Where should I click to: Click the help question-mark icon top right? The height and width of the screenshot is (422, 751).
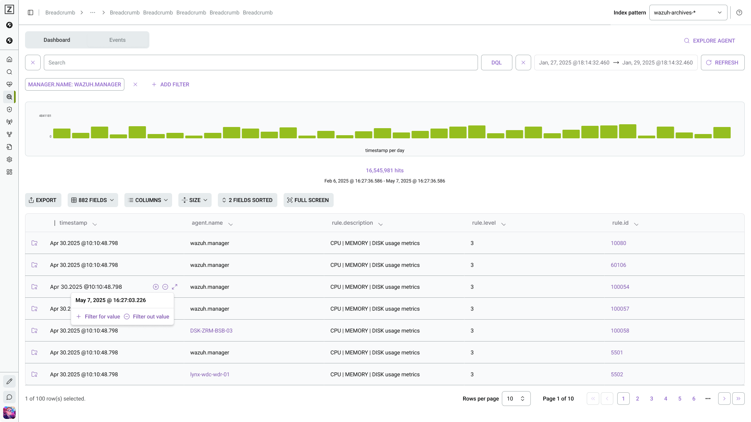pyautogui.click(x=739, y=13)
